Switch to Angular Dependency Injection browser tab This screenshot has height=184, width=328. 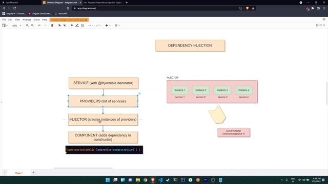[x=103, y=3]
